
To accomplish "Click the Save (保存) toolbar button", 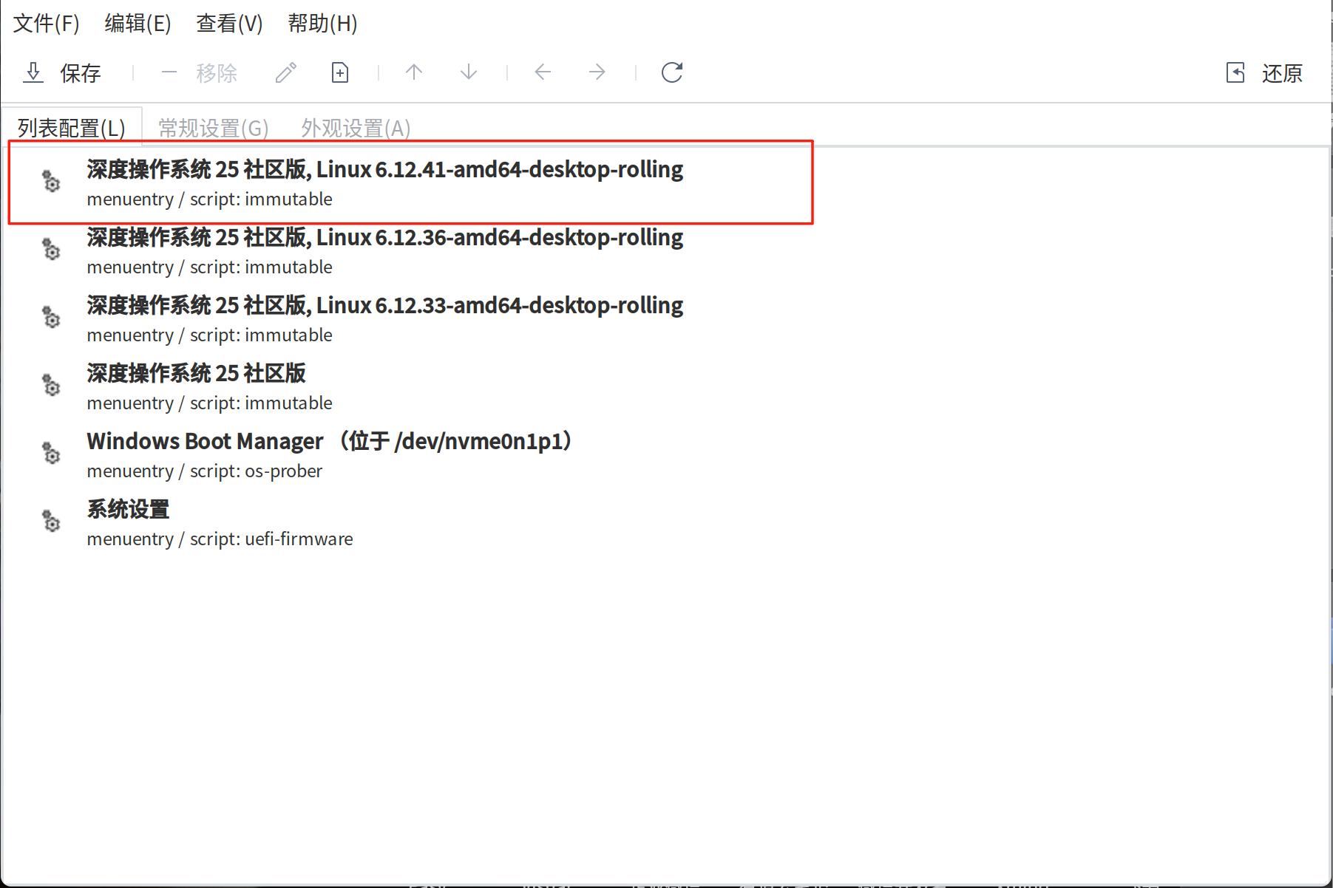I will (62, 72).
